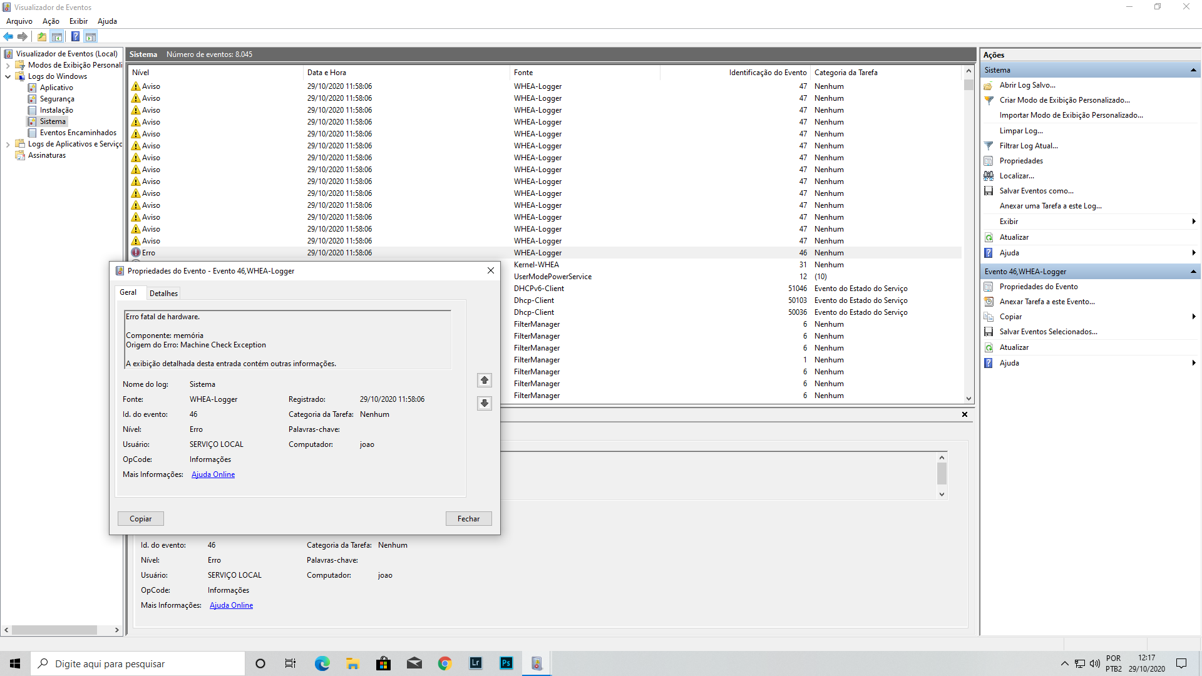Click the Back arrow toolbar icon
This screenshot has height=676, width=1202.
click(8, 36)
